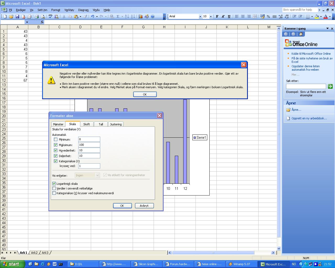Select the Ark2 sheet tab

tap(34, 253)
